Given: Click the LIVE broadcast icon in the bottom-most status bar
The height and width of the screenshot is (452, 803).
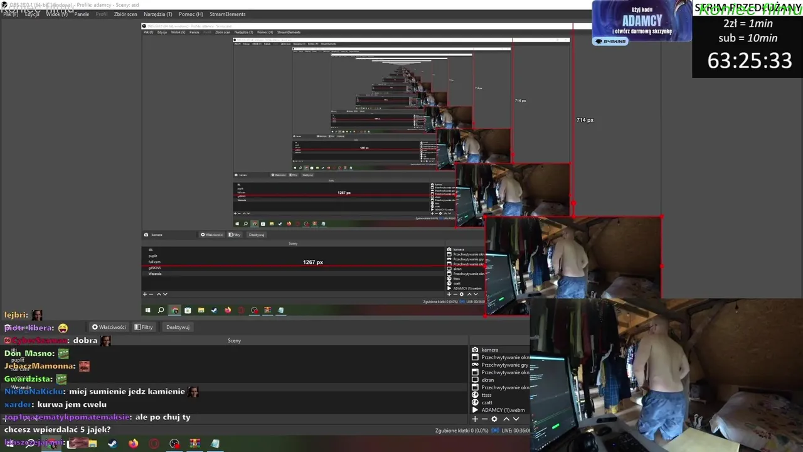Looking at the screenshot, I should 495,431.
